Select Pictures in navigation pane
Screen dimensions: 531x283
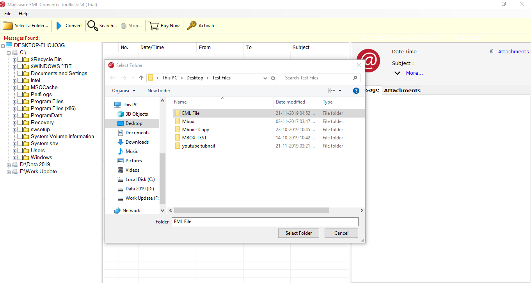134,161
